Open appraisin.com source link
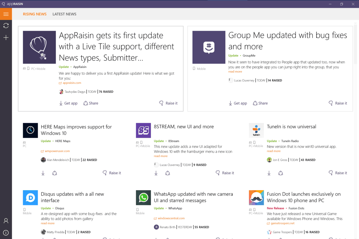Screen dimensions: 359x239 tap(70, 83)
